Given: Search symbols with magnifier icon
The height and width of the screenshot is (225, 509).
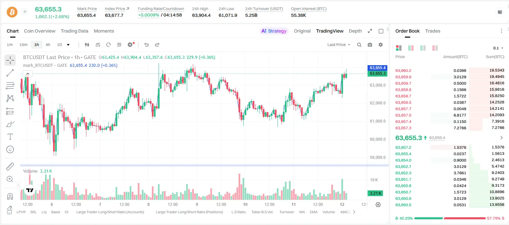Looking at the screenshot, I should (x=359, y=45).
